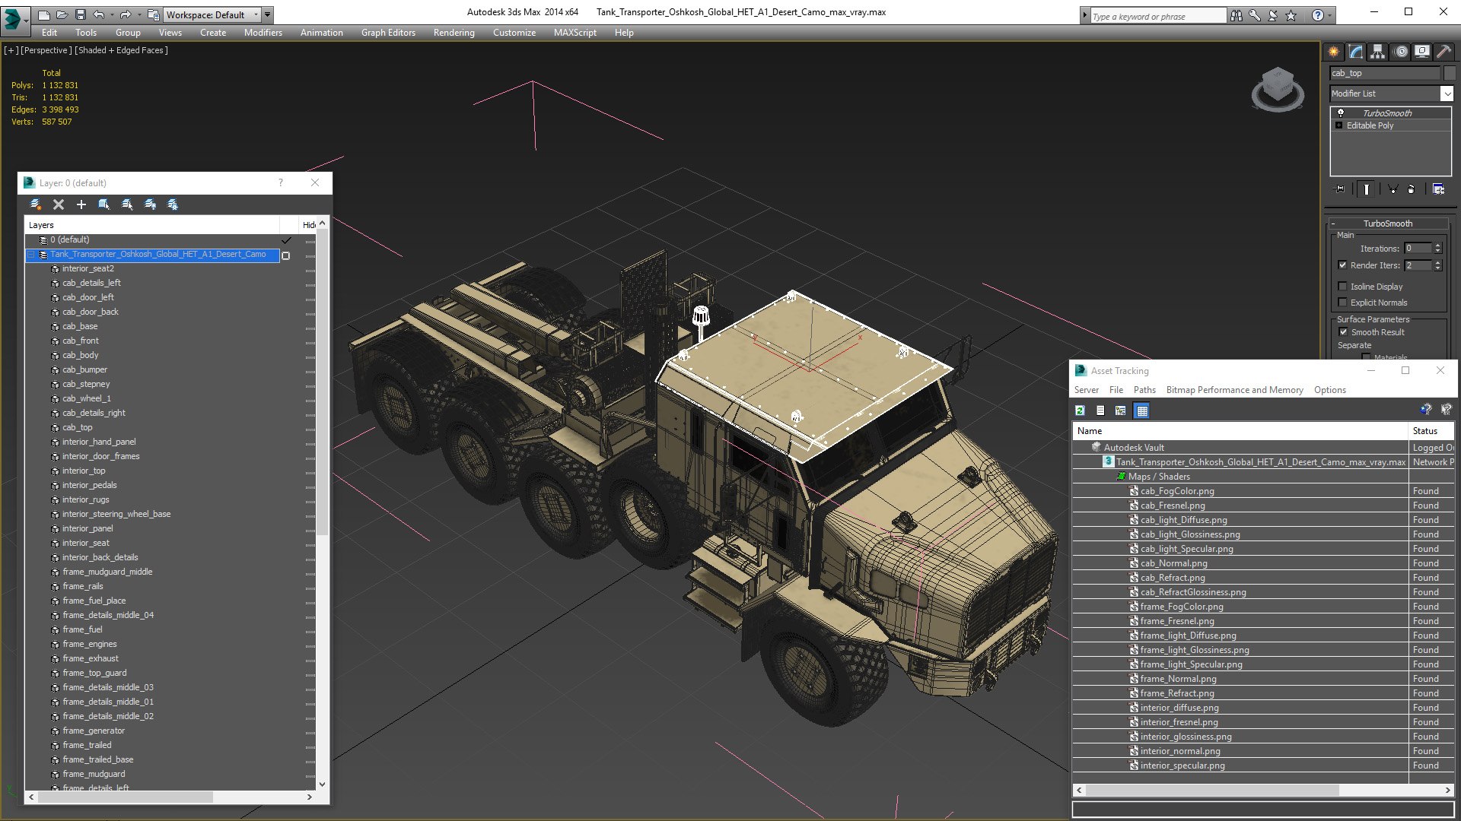
Task: Open the Hierarchy command panel tab
Action: coord(1378,52)
